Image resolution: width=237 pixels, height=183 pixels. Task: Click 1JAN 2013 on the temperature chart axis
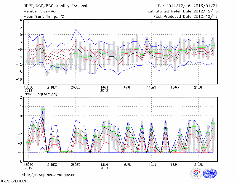[x=104, y=89]
